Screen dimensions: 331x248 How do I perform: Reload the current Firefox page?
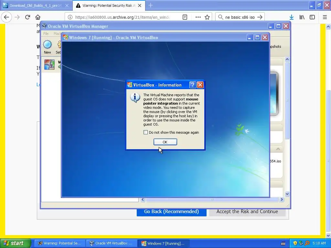(x=27, y=17)
